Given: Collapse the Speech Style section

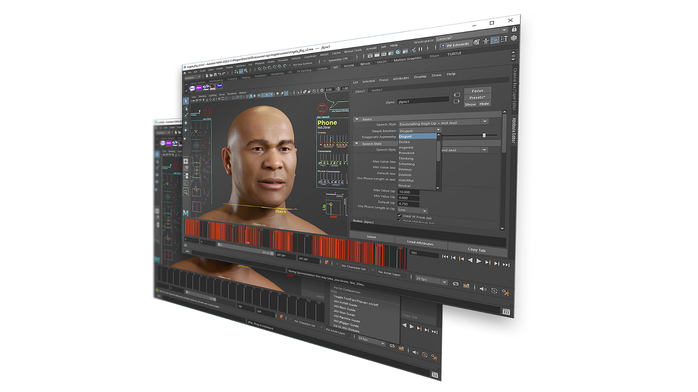Looking at the screenshot, I should pyautogui.click(x=357, y=143).
